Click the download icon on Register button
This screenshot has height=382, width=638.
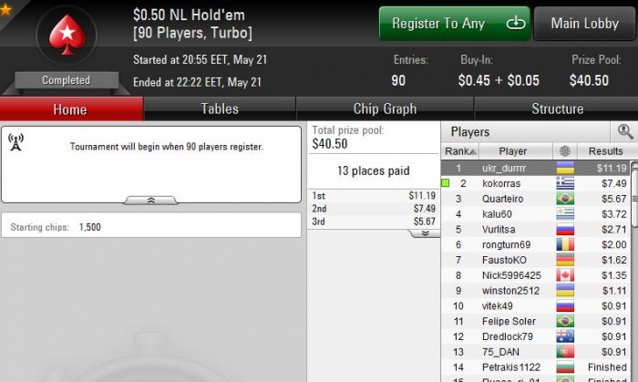coord(516,23)
